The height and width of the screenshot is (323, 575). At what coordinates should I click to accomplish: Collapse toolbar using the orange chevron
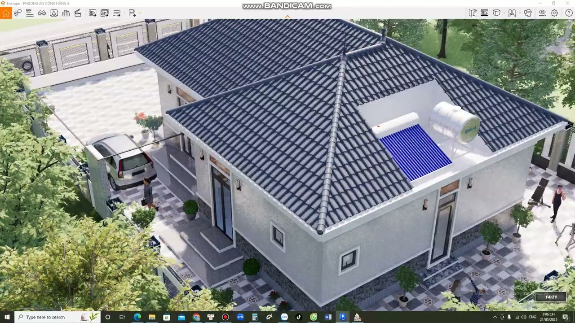[x=287, y=17]
